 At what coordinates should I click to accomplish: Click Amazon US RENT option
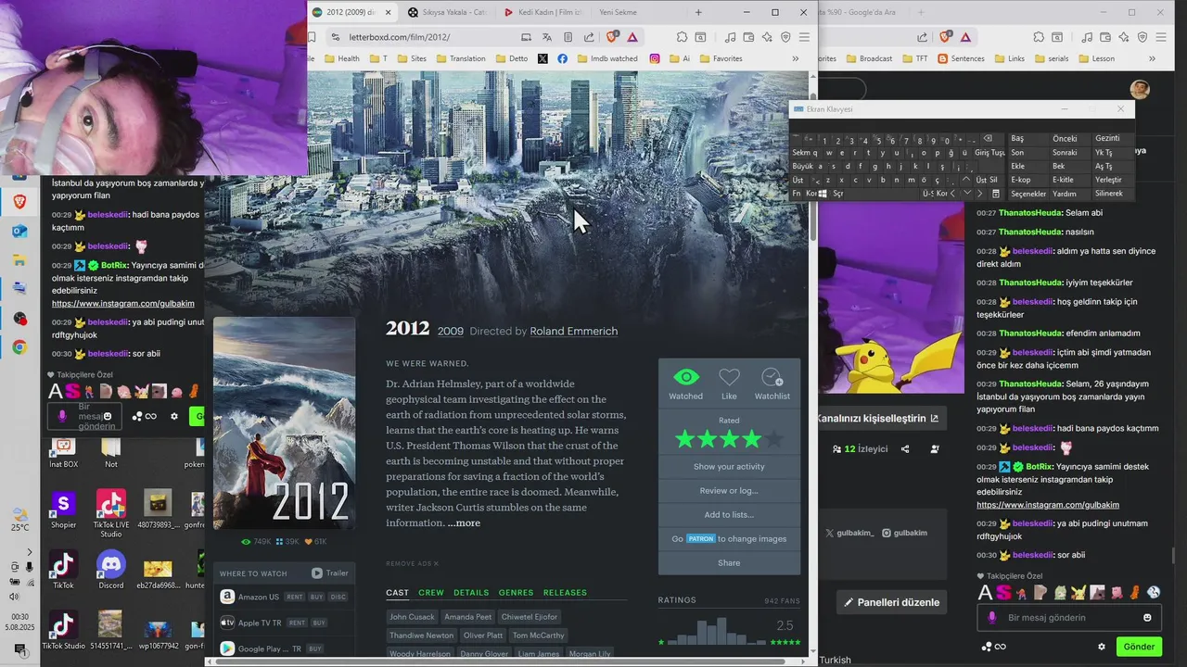pos(296,598)
